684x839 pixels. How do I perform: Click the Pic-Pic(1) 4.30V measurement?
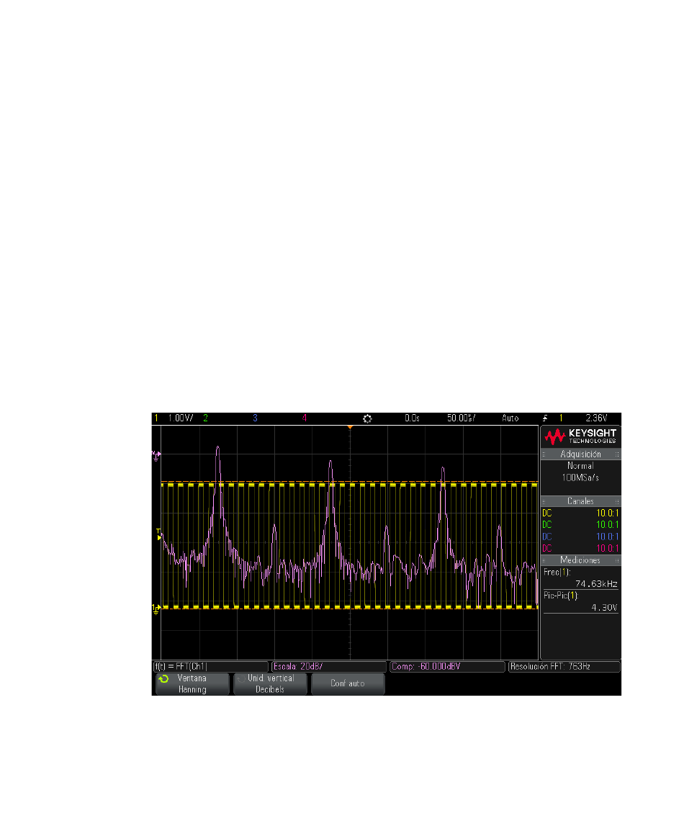[580, 602]
